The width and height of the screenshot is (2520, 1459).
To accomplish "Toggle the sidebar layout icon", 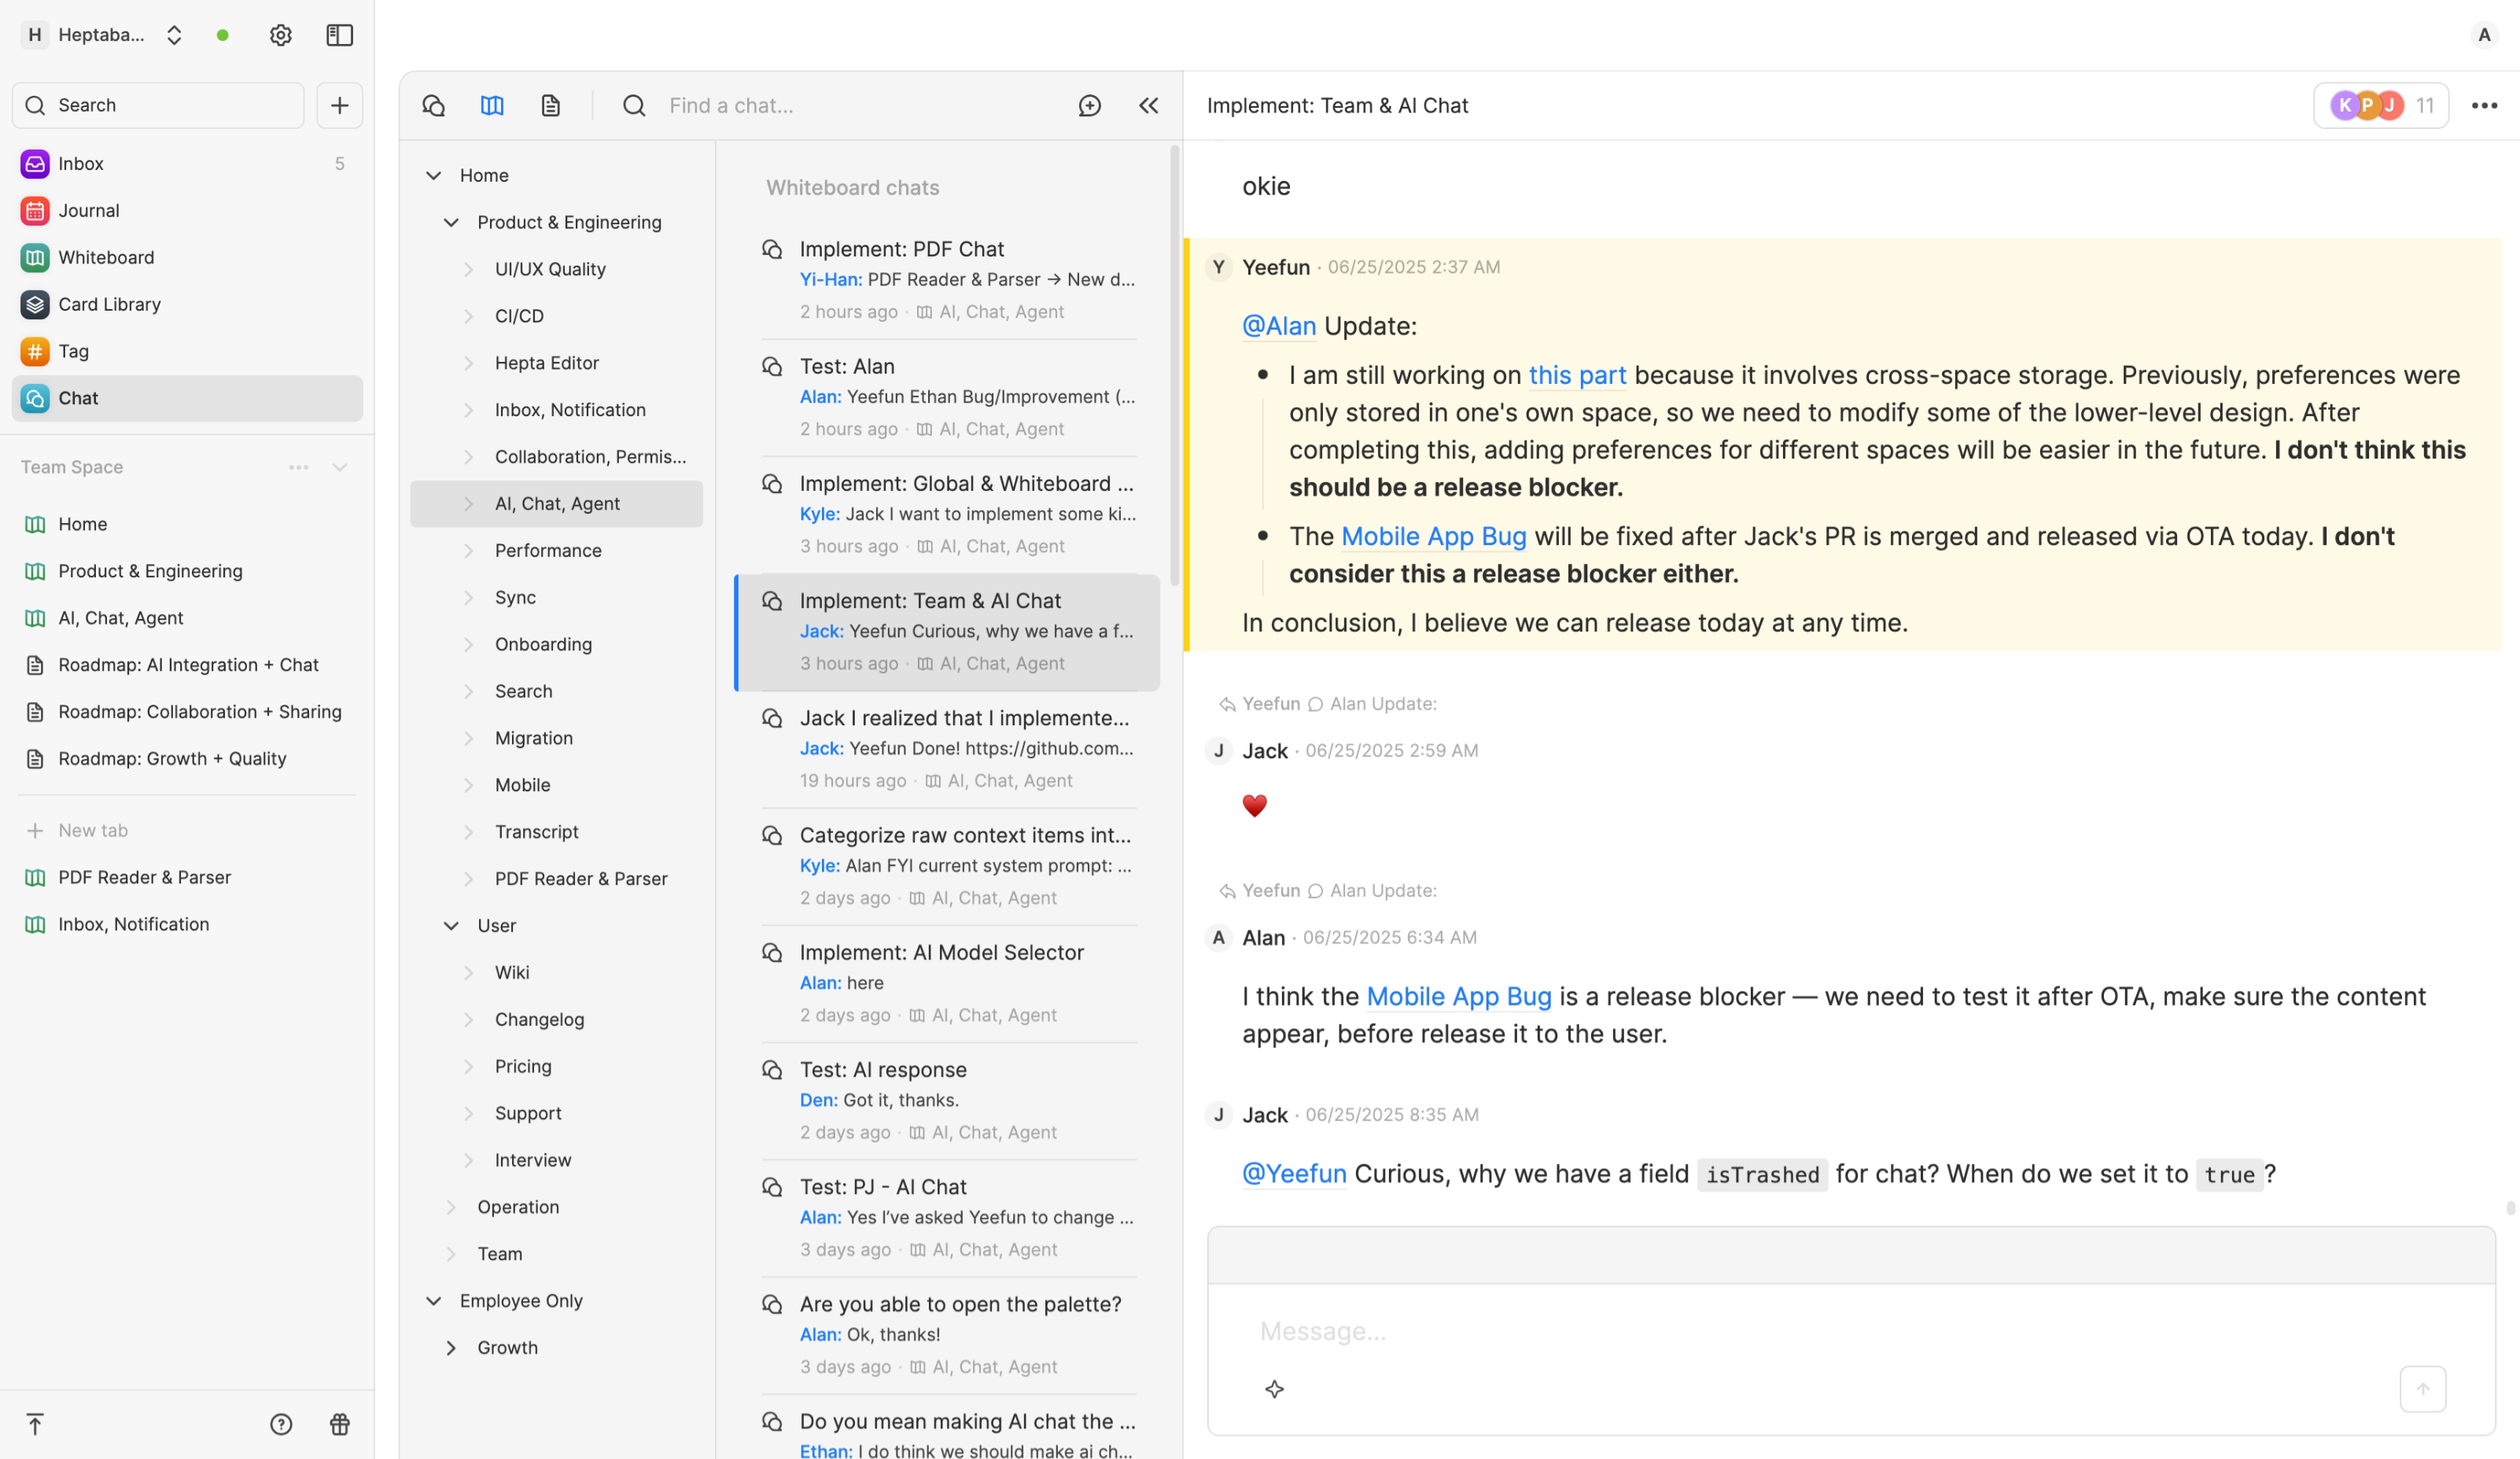I will point(340,35).
